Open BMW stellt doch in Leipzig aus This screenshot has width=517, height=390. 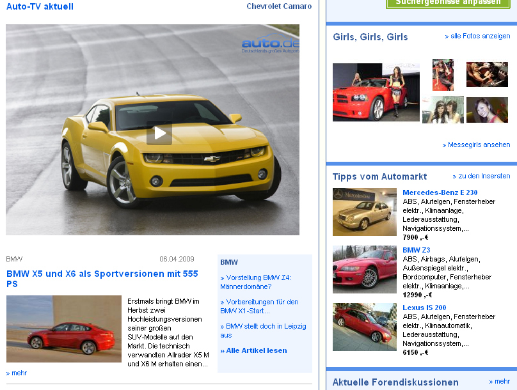tap(263, 331)
